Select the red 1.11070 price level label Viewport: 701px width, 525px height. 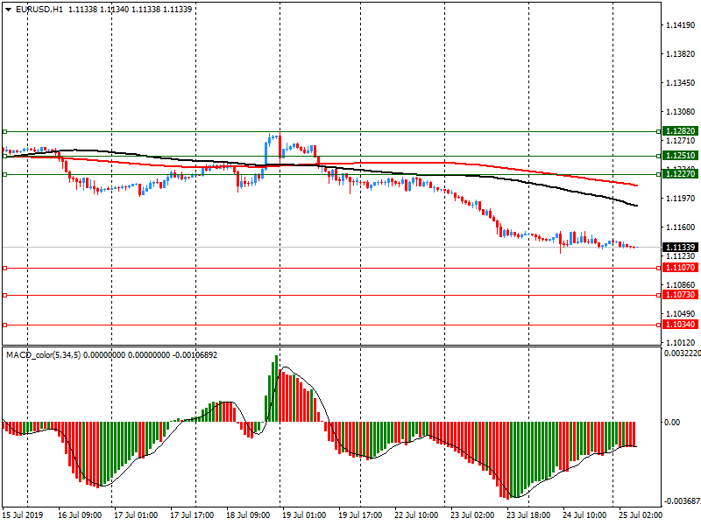pos(680,268)
